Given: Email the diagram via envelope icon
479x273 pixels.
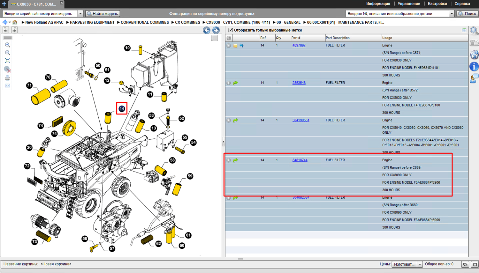Looking at the screenshot, I should tap(8, 85).
